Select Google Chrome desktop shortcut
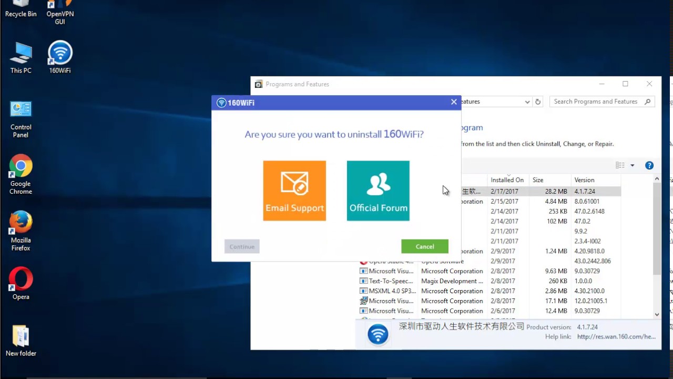 click(21, 175)
